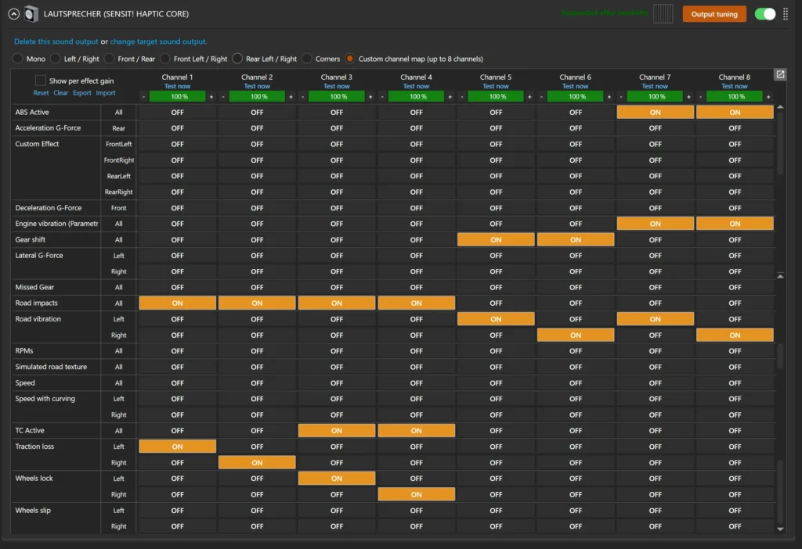Increase Channel 8 gain with plus

point(768,96)
